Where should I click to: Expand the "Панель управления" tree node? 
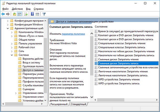pos(12,44)
